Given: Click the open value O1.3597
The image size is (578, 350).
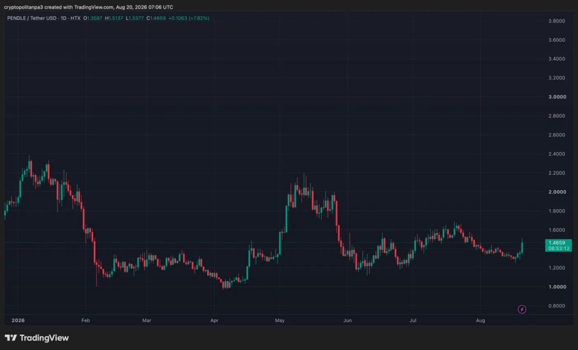Looking at the screenshot, I should (x=93, y=18).
